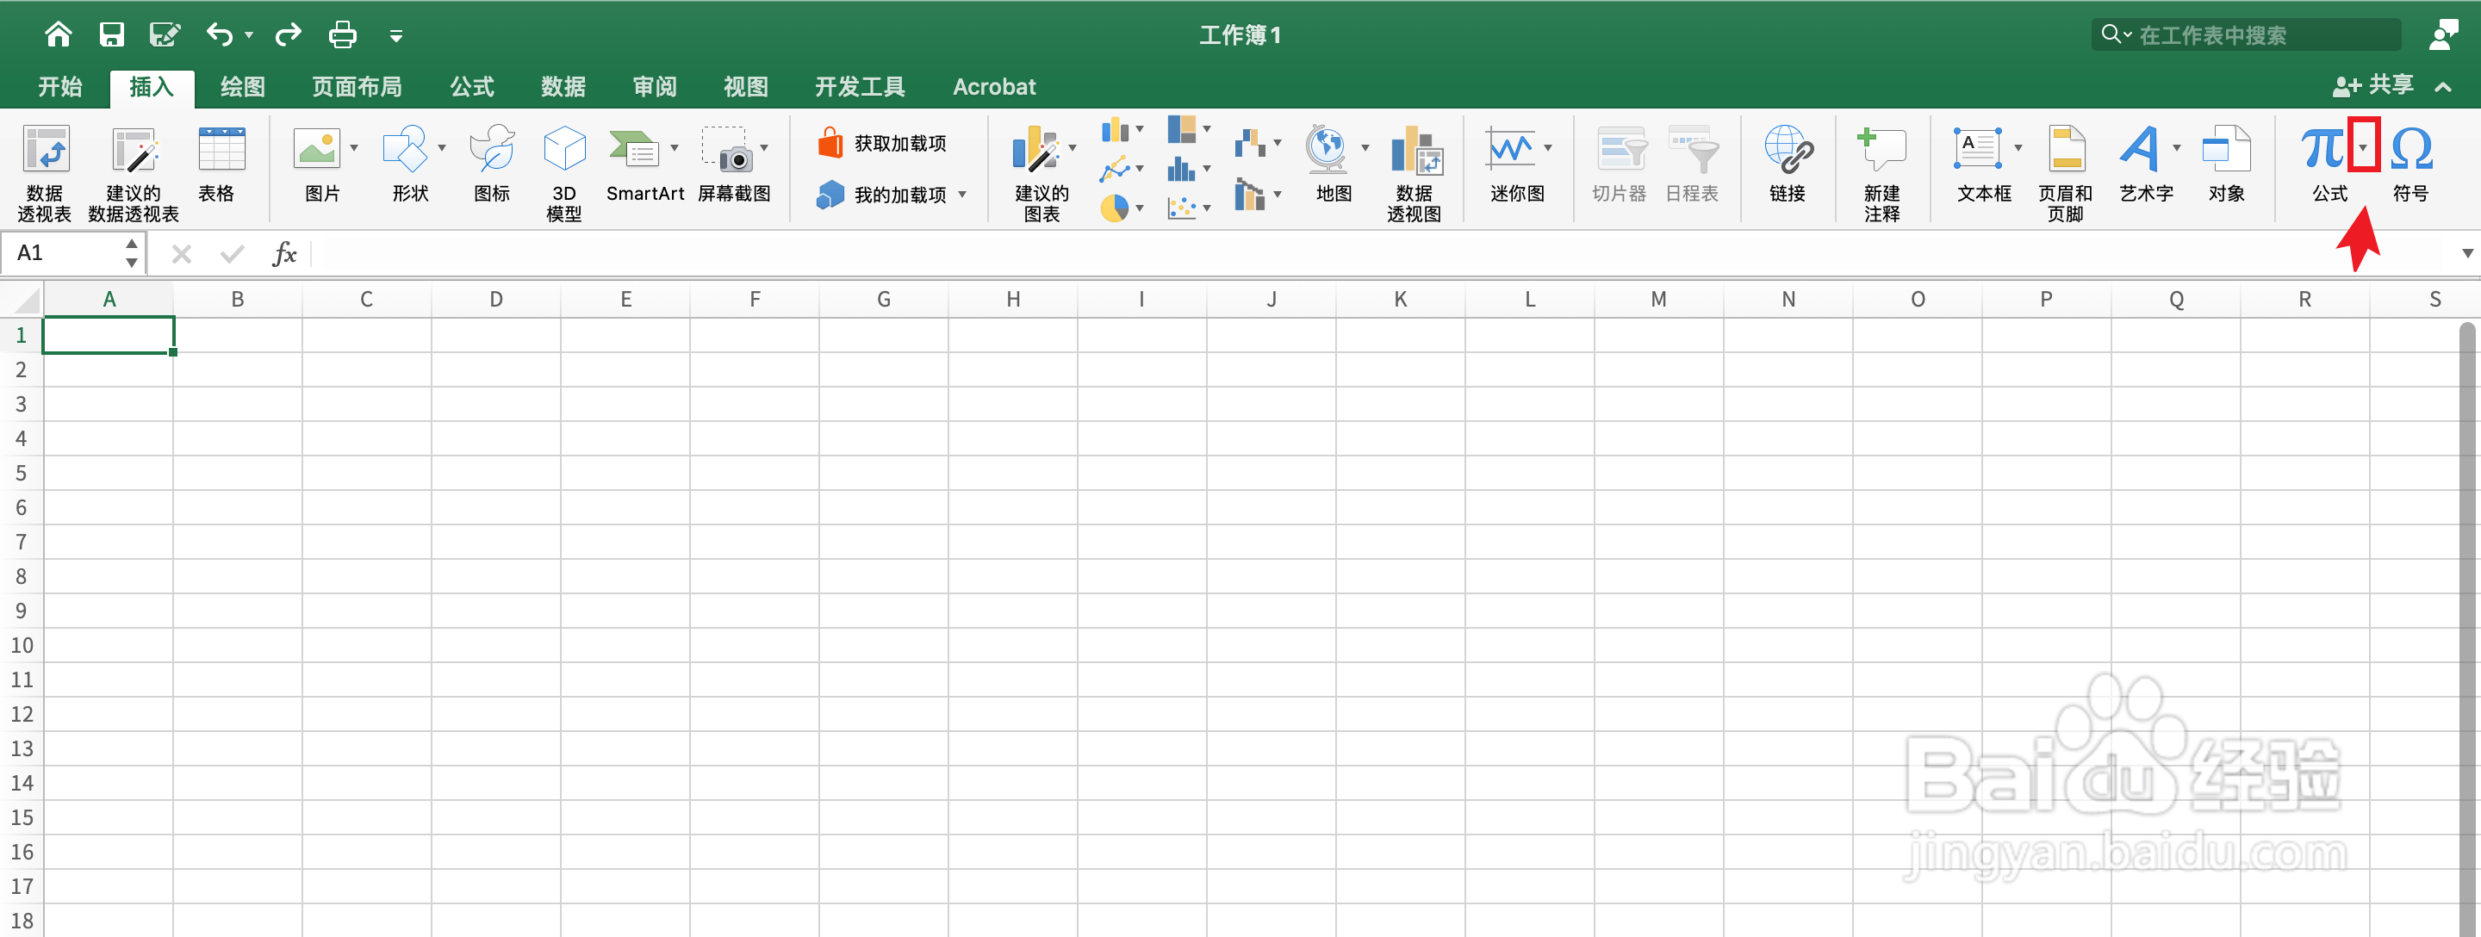The width and height of the screenshot is (2481, 937).
Task: Open the 形状 shapes icon
Action: click(x=405, y=150)
